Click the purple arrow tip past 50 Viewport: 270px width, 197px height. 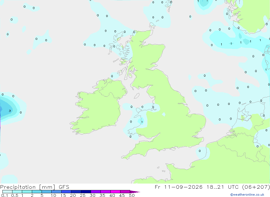click(x=135, y=192)
